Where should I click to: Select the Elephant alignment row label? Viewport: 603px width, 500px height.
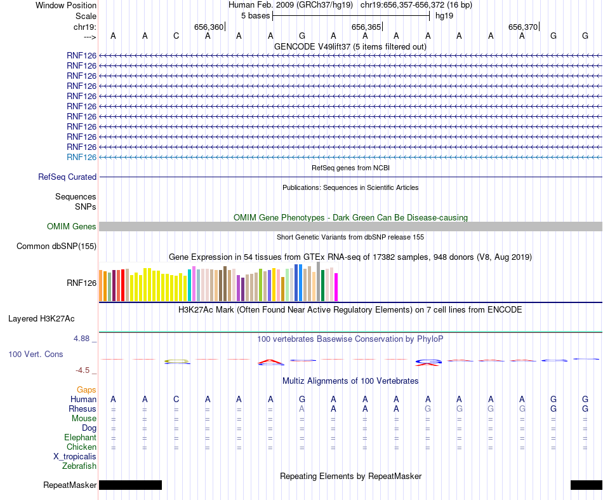81,437
